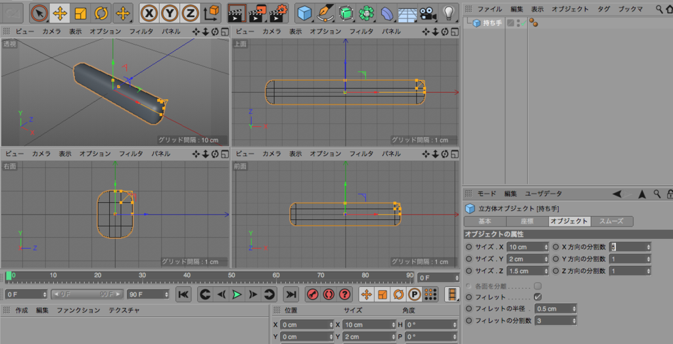Jump to the end of animation
Image resolution: width=673 pixels, height=344 pixels.
pos(291,294)
